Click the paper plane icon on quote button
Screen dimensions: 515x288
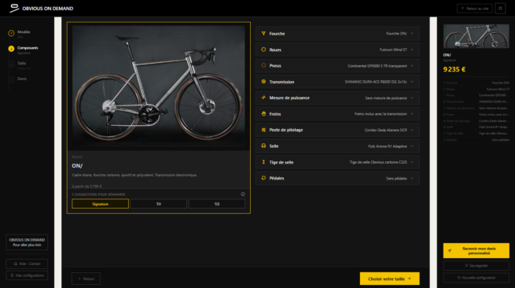pyautogui.click(x=449, y=250)
